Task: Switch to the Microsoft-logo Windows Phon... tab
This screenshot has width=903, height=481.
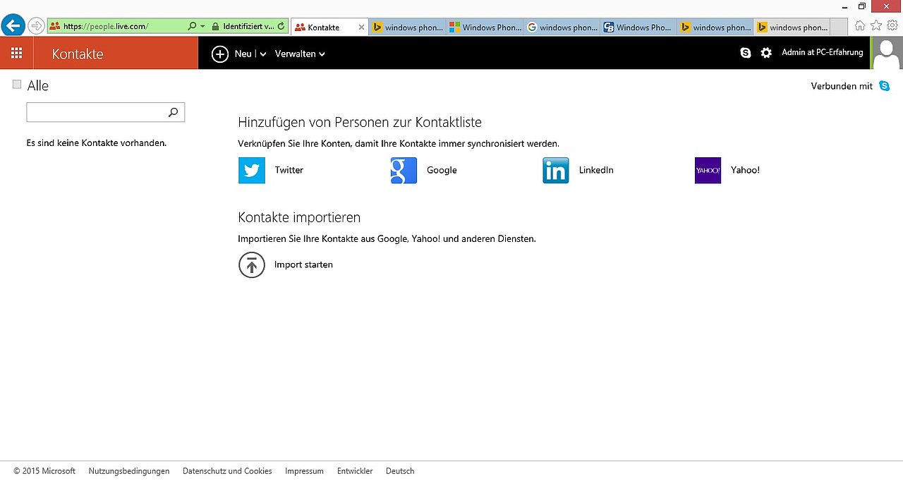Action: coord(486,28)
